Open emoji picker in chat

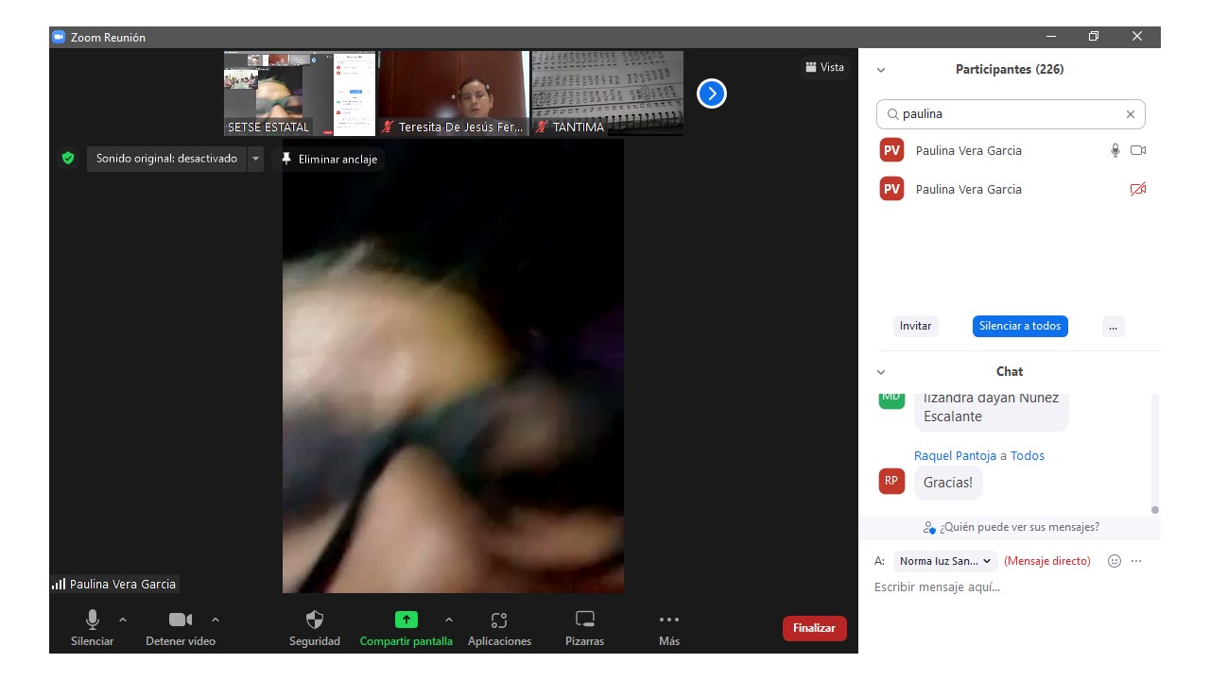[x=1115, y=561]
